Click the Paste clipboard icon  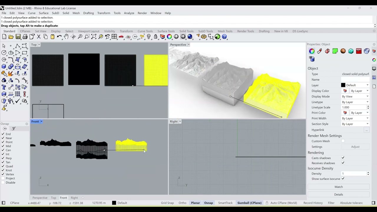[x=52, y=37]
